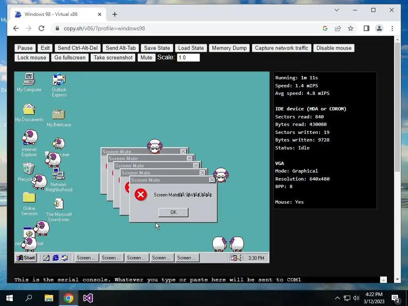This screenshot has width=408, height=306.
Task: Open The Microsoft Sound.wav file icon
Action: tap(59, 210)
